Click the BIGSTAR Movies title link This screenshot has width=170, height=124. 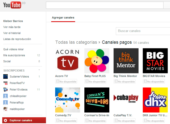(x=154, y=76)
